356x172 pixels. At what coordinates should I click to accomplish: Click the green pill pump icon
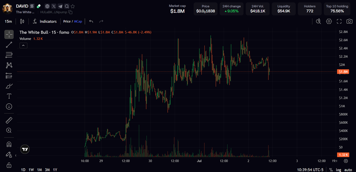click(x=38, y=6)
